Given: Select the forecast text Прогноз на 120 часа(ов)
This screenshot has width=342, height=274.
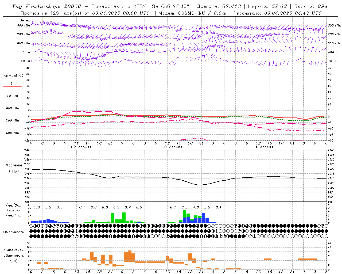Looking at the screenshot, I should tap(52, 13).
